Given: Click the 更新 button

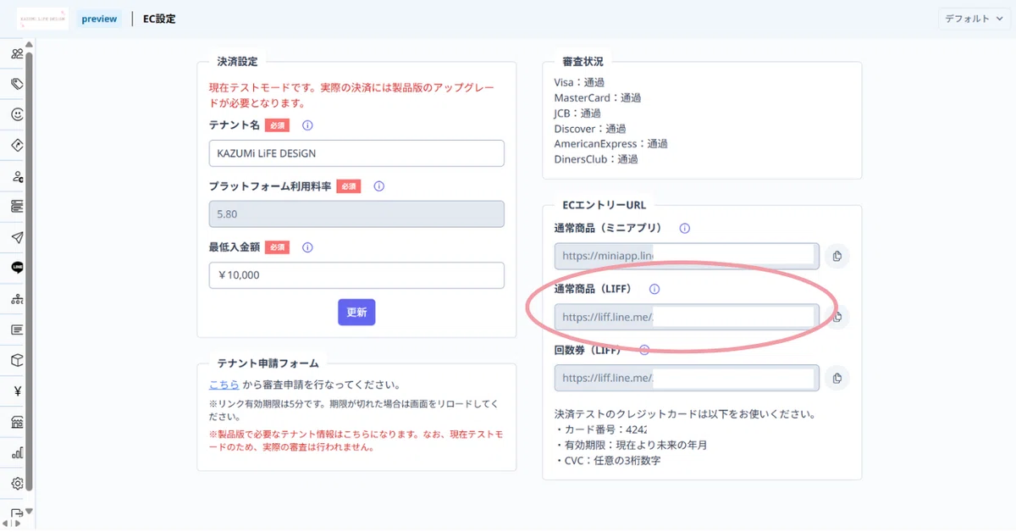Looking at the screenshot, I should tap(356, 312).
